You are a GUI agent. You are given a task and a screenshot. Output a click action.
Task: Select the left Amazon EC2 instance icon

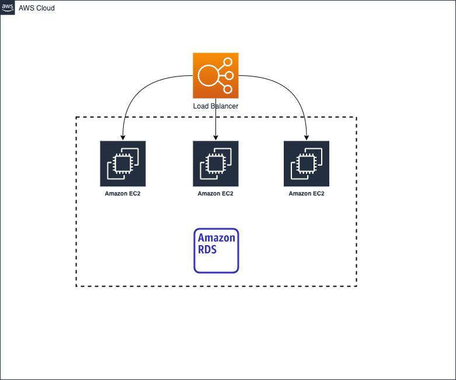point(123,163)
